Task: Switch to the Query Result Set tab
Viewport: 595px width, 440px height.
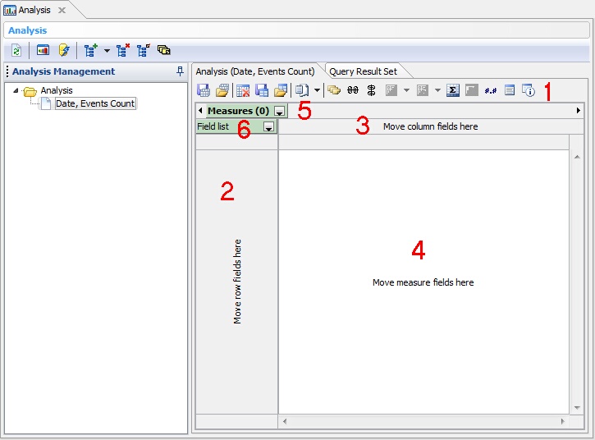Action: pyautogui.click(x=363, y=71)
